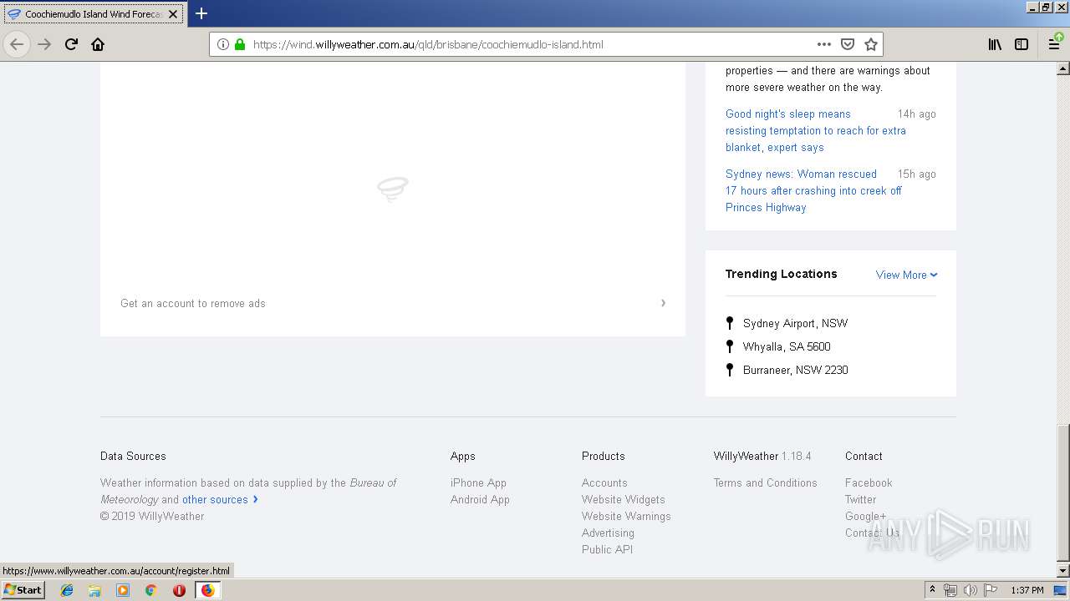
Task: Open the Firefox hamburger menu
Action: [1054, 44]
